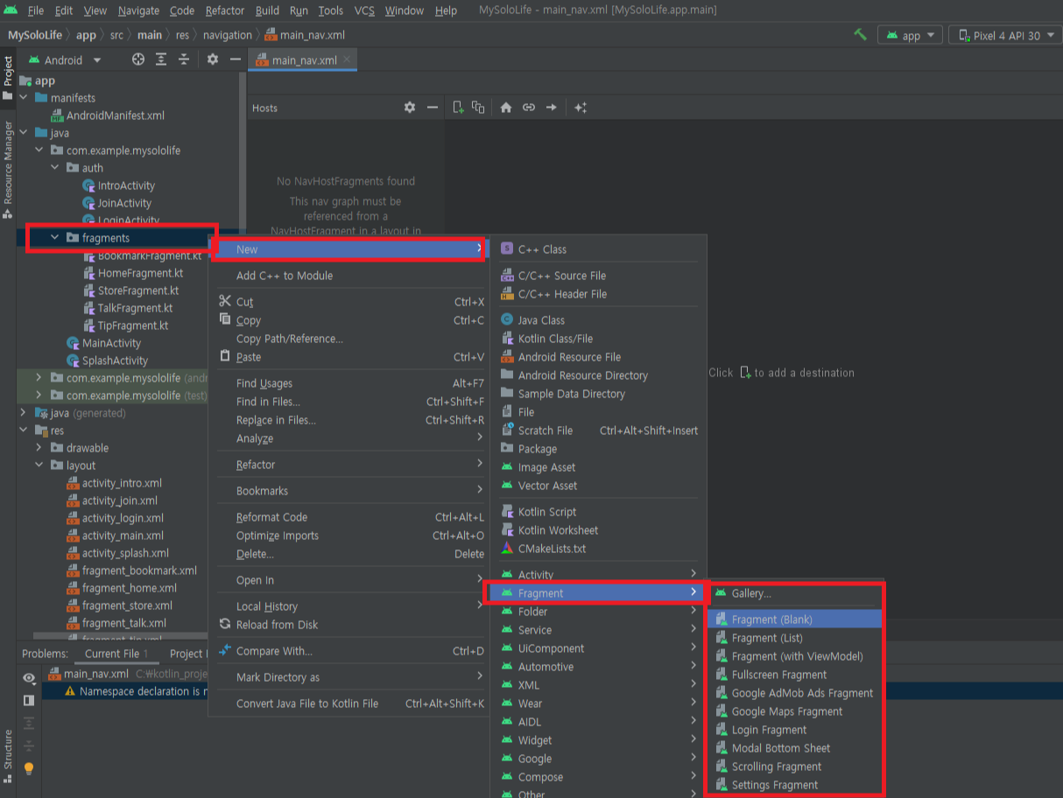Open the Activity submenu
The height and width of the screenshot is (798, 1063).
point(598,575)
